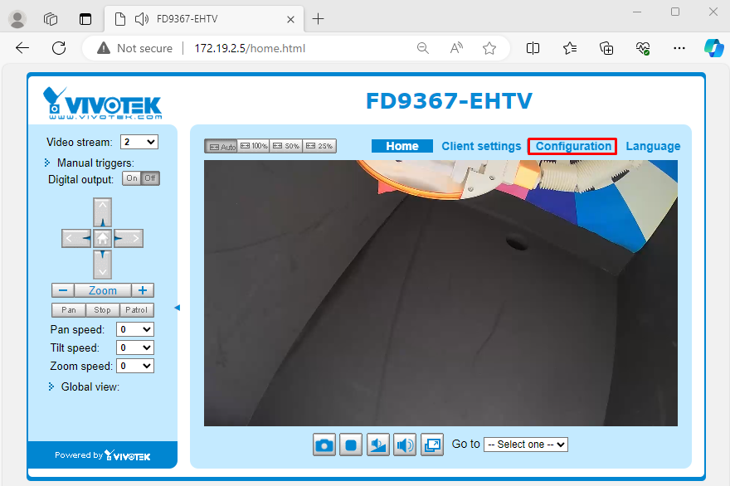Turn digital output Off
The image size is (730, 486).
pos(148,177)
